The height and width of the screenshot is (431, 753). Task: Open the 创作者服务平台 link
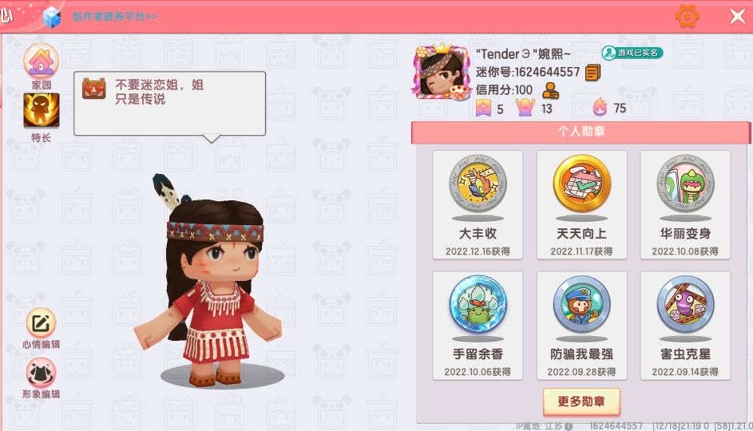[115, 16]
